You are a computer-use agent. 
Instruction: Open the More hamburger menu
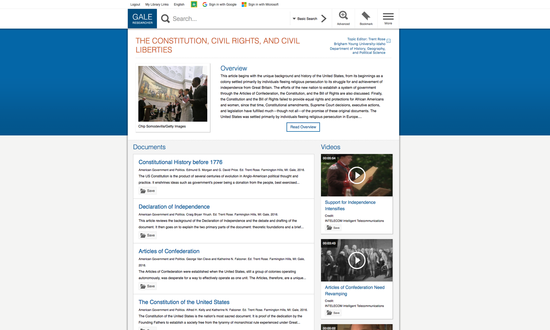(x=388, y=18)
